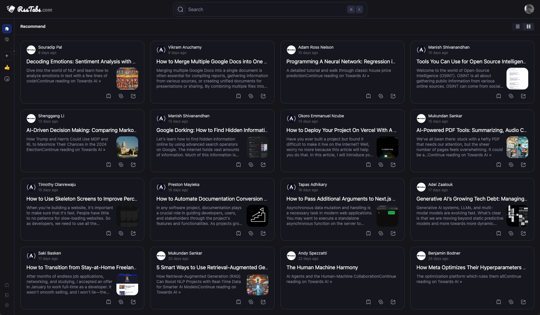540x315 pixels.
Task: Open the user profile avatar menu
Action: pos(529,9)
